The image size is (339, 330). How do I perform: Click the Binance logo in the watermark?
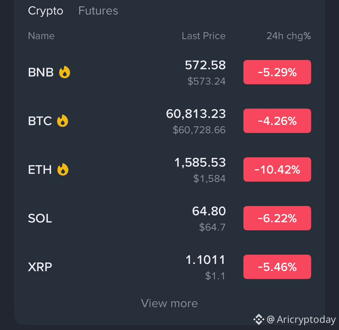click(x=259, y=319)
